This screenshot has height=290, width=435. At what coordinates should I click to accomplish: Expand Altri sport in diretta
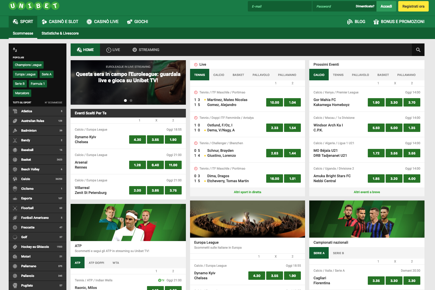click(247, 192)
